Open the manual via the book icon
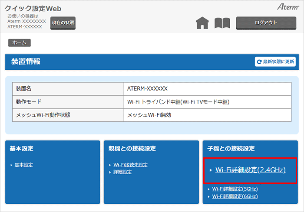Image resolution: width=304 pixels, height=212 pixels. click(x=222, y=23)
